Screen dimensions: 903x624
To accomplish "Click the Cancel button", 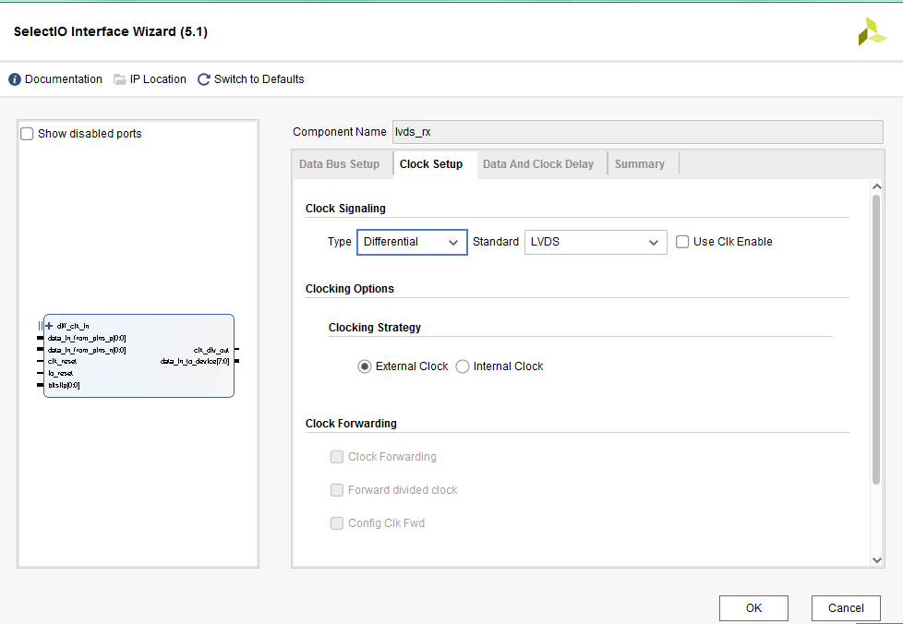I will (x=846, y=608).
